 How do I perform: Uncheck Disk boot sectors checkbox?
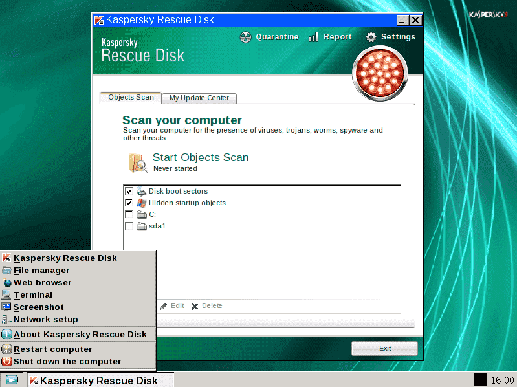pyautogui.click(x=129, y=191)
